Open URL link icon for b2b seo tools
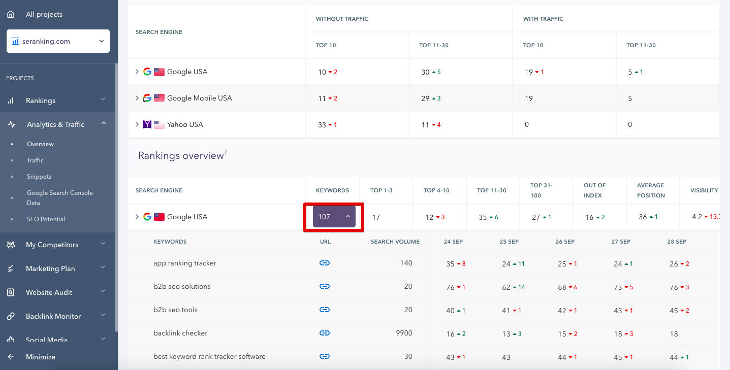This screenshot has height=370, width=730. pyautogui.click(x=325, y=310)
